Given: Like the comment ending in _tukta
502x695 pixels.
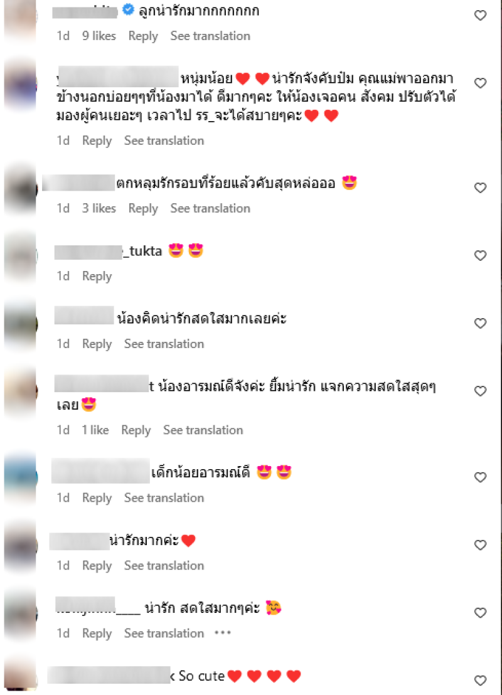Looking at the screenshot, I should 480,255.
